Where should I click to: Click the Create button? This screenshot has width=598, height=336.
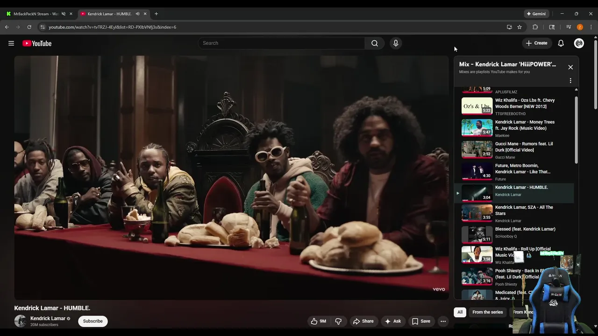(x=536, y=43)
